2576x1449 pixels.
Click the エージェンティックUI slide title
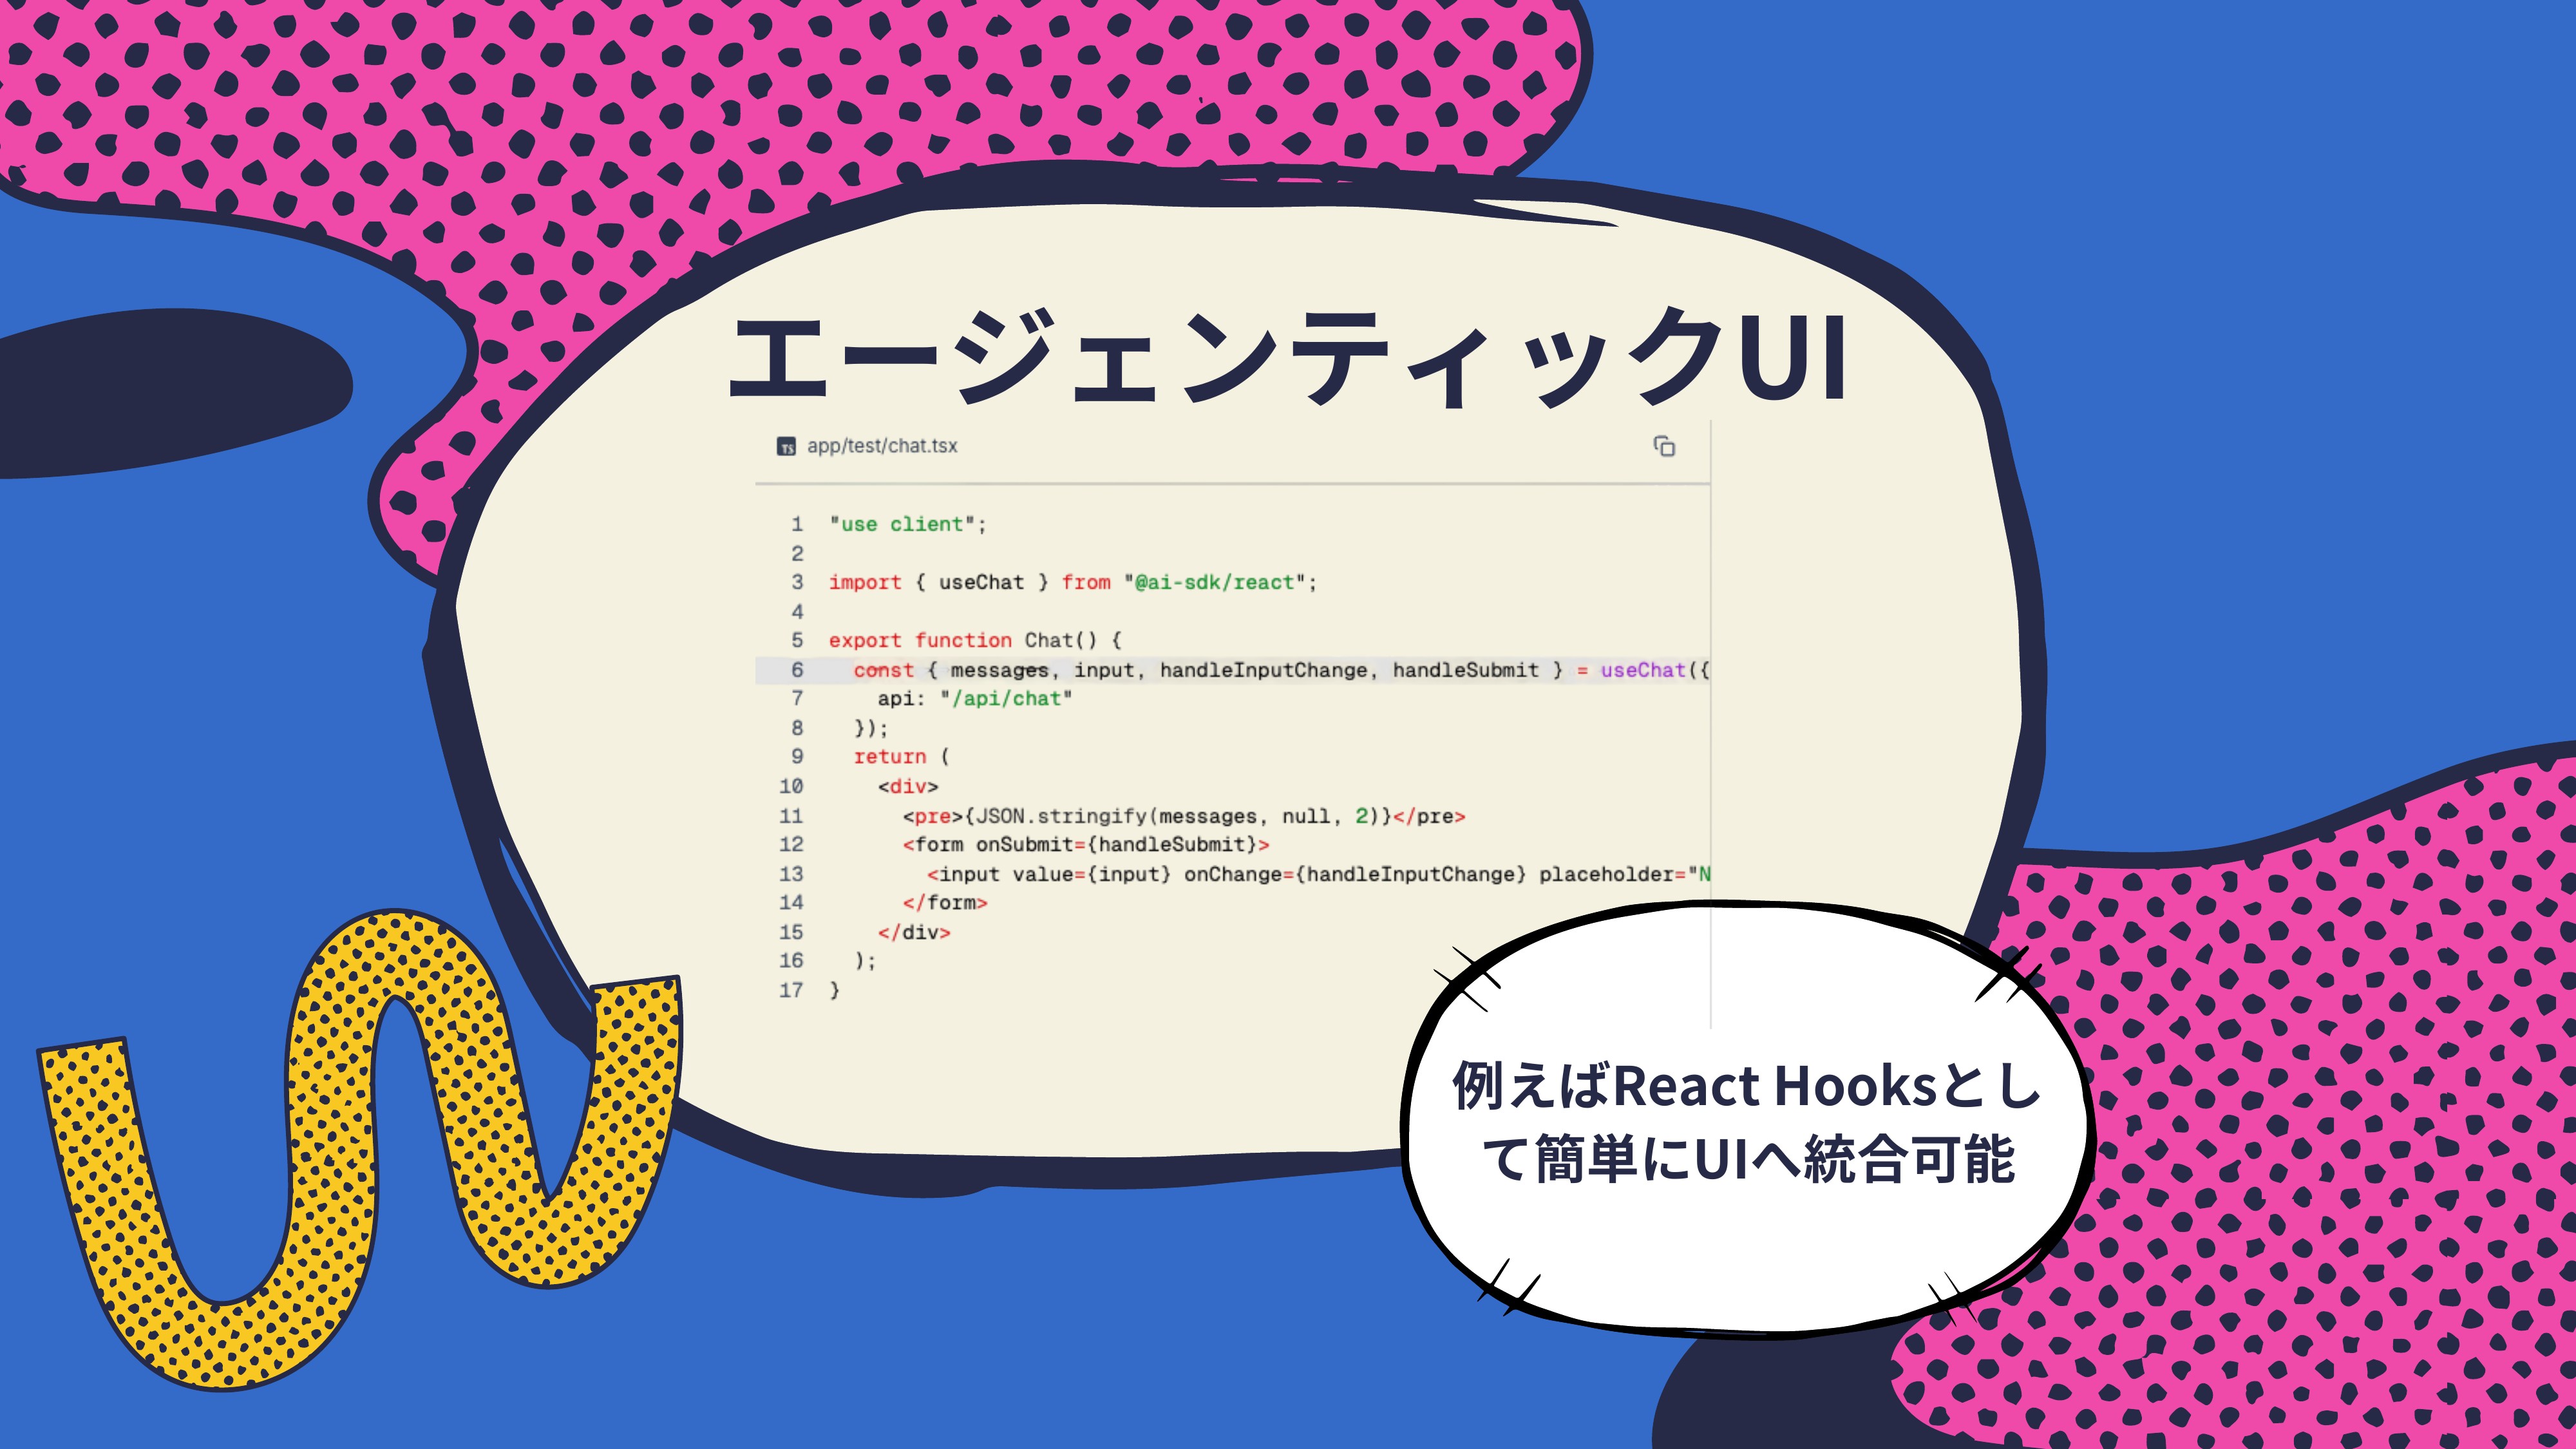click(x=1288, y=358)
